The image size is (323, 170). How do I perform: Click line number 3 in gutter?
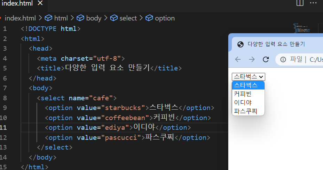[x=5, y=49]
